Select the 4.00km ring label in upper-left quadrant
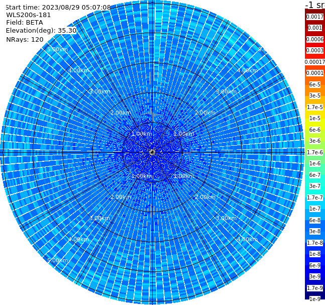 click(78, 70)
